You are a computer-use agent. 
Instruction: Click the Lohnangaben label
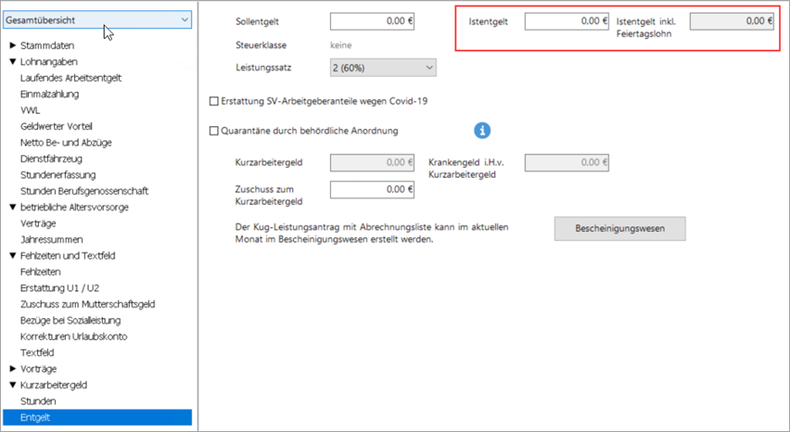point(49,61)
